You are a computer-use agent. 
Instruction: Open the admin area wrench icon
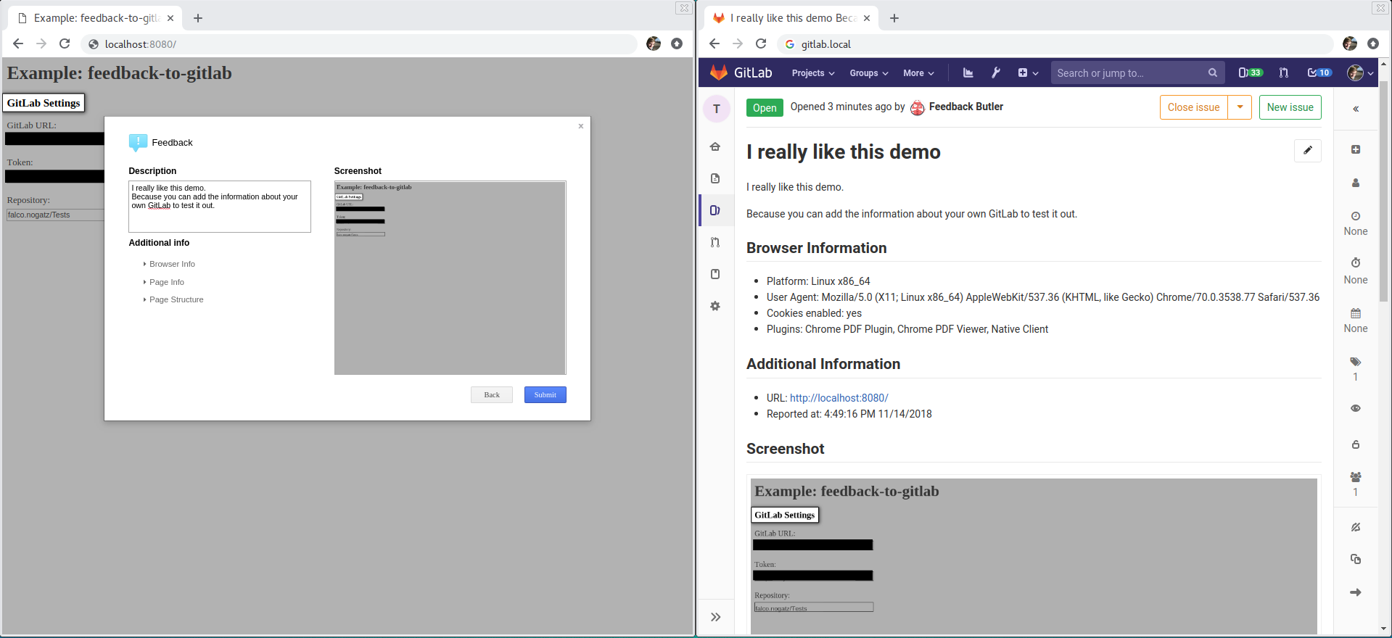(x=996, y=72)
